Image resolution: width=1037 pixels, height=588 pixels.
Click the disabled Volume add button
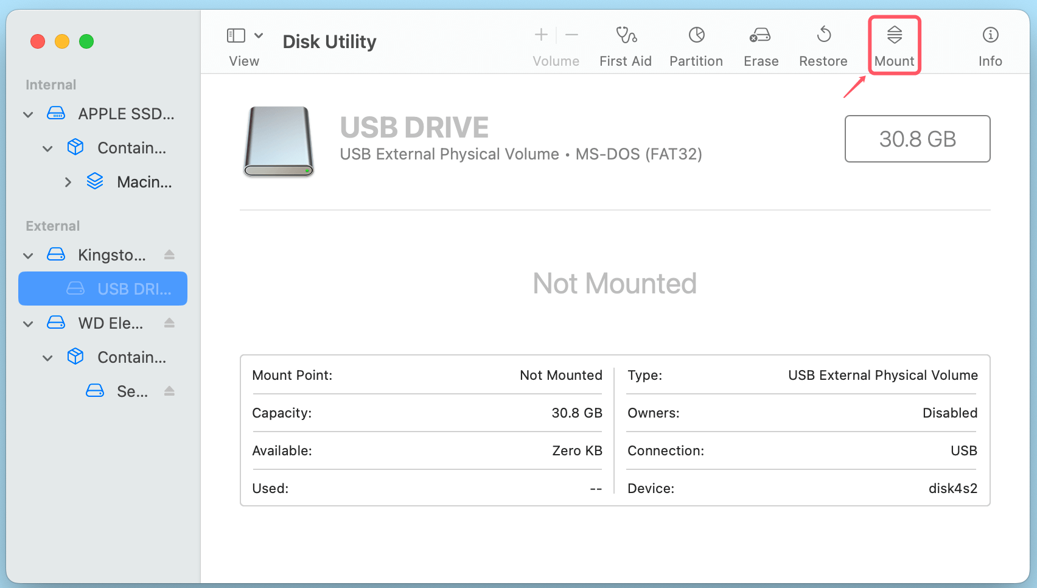coord(540,35)
